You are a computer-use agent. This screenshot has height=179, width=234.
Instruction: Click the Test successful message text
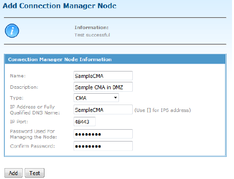tap(92, 35)
